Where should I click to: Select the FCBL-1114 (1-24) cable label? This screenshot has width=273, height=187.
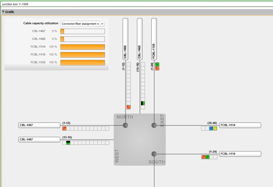point(240,154)
